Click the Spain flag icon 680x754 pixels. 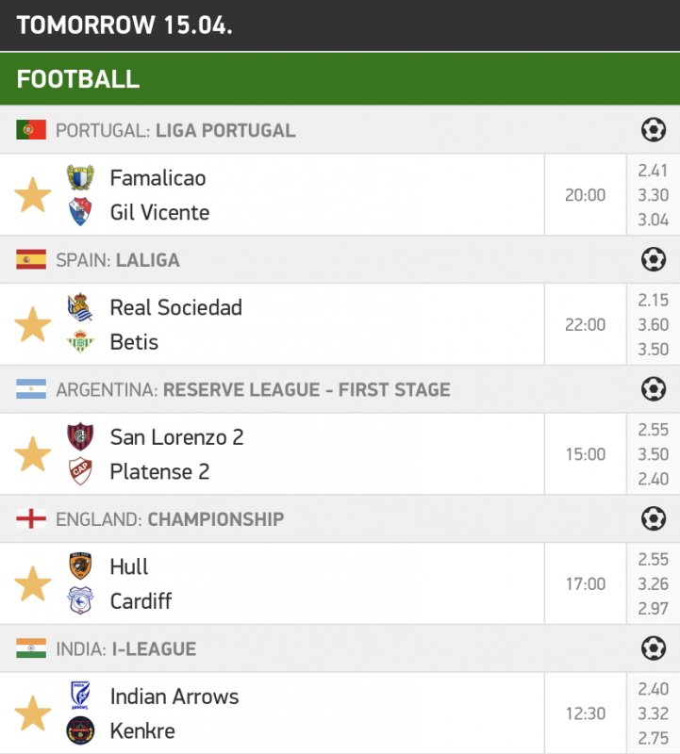pos(31,259)
